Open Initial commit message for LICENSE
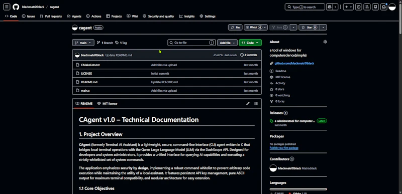Screen dimensions: 402x194 click(160, 73)
